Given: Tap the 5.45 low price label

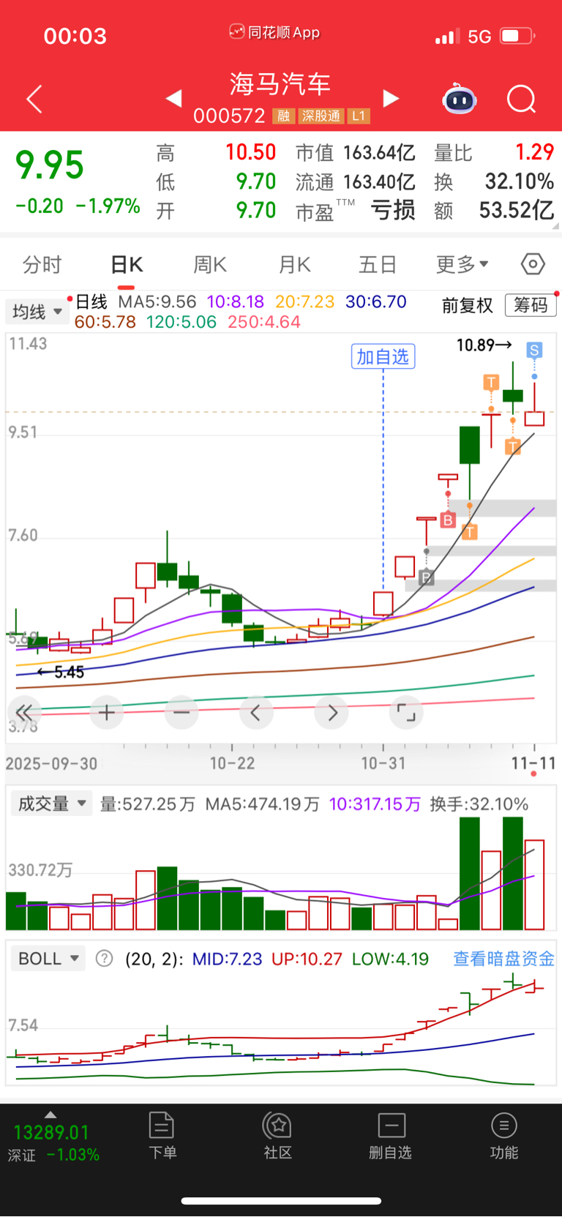Looking at the screenshot, I should coord(61,672).
